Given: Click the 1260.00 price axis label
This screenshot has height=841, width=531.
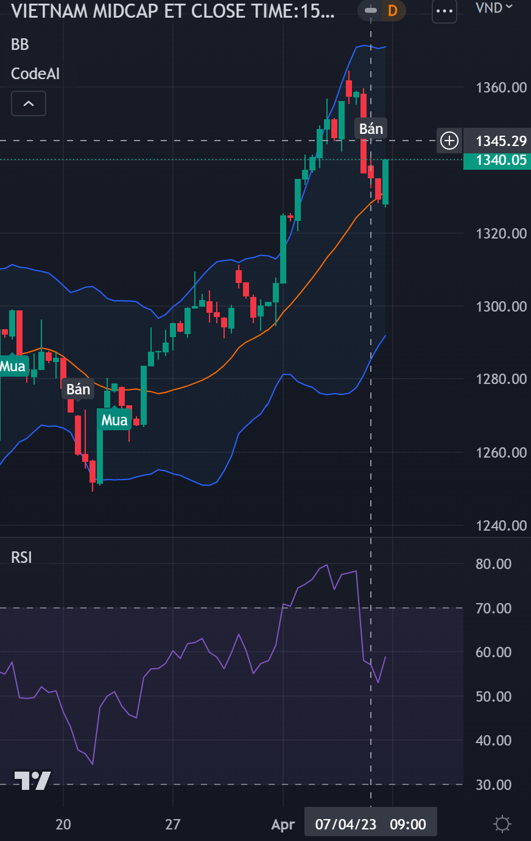Looking at the screenshot, I should click(501, 453).
